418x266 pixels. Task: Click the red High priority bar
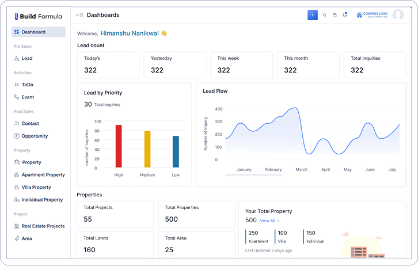click(x=119, y=146)
